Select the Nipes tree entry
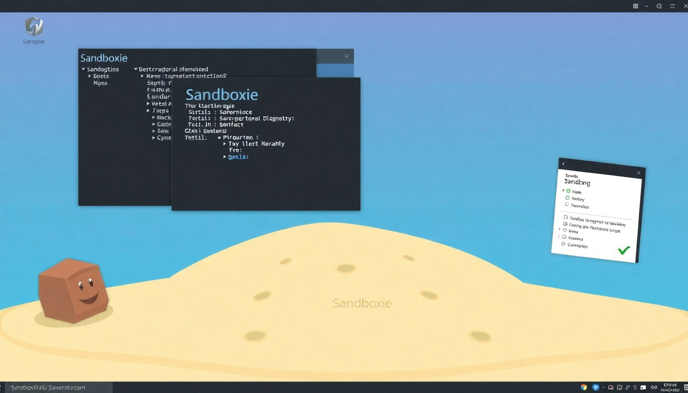Viewport: 688px width, 393px height. click(100, 83)
